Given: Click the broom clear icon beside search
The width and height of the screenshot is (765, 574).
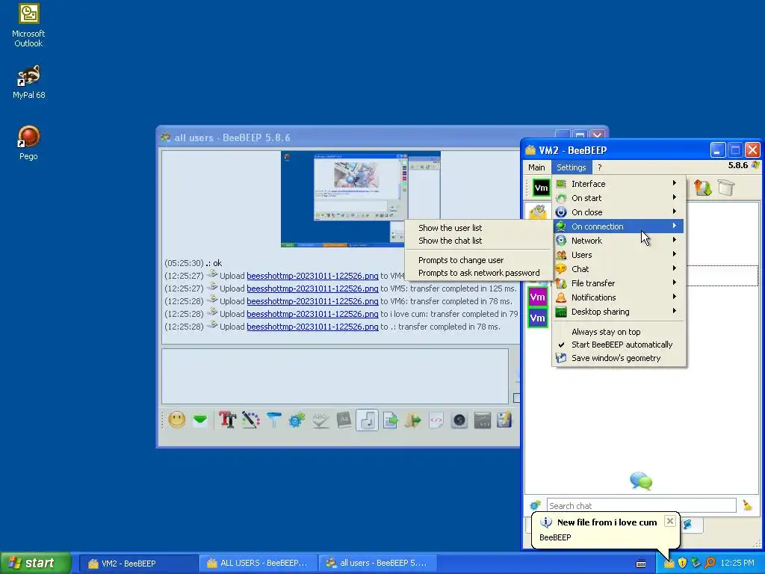Looking at the screenshot, I should pos(747,506).
